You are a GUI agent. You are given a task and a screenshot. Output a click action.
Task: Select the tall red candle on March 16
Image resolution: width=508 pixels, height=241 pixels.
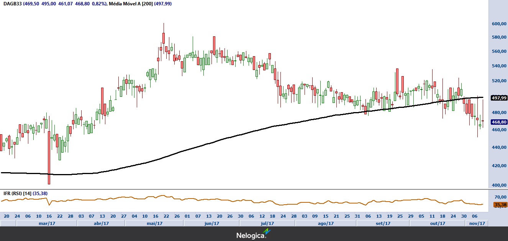click(x=49, y=157)
